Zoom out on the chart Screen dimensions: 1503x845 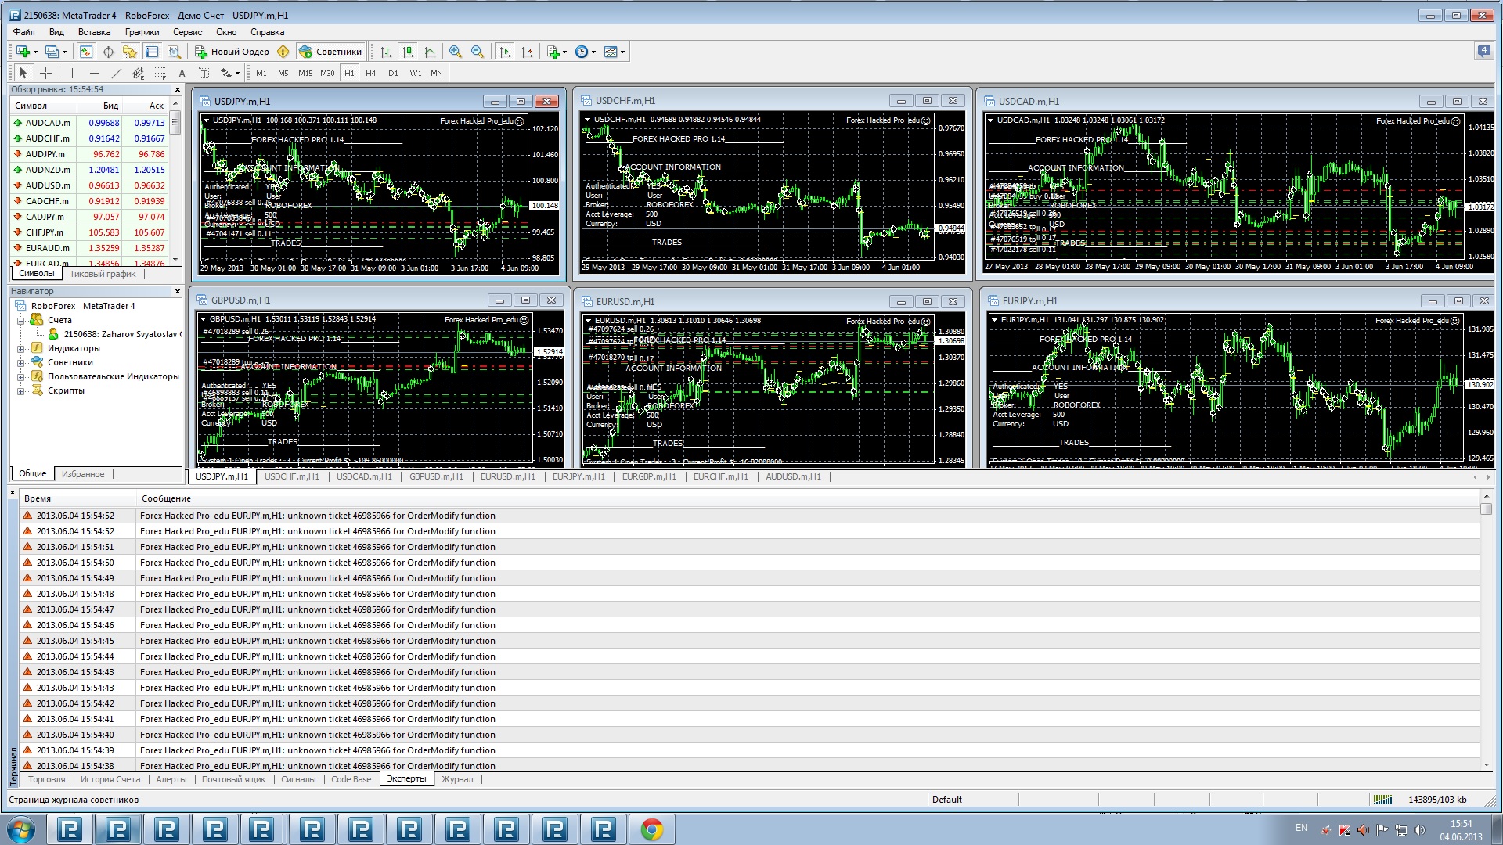(478, 52)
